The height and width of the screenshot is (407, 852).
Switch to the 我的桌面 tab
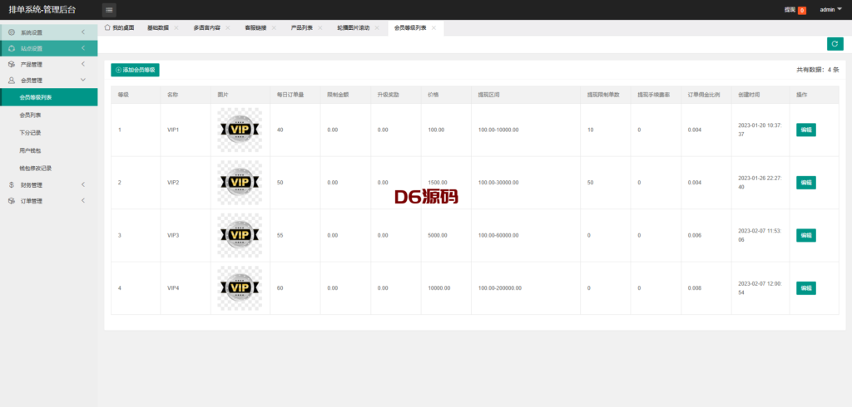(x=120, y=27)
